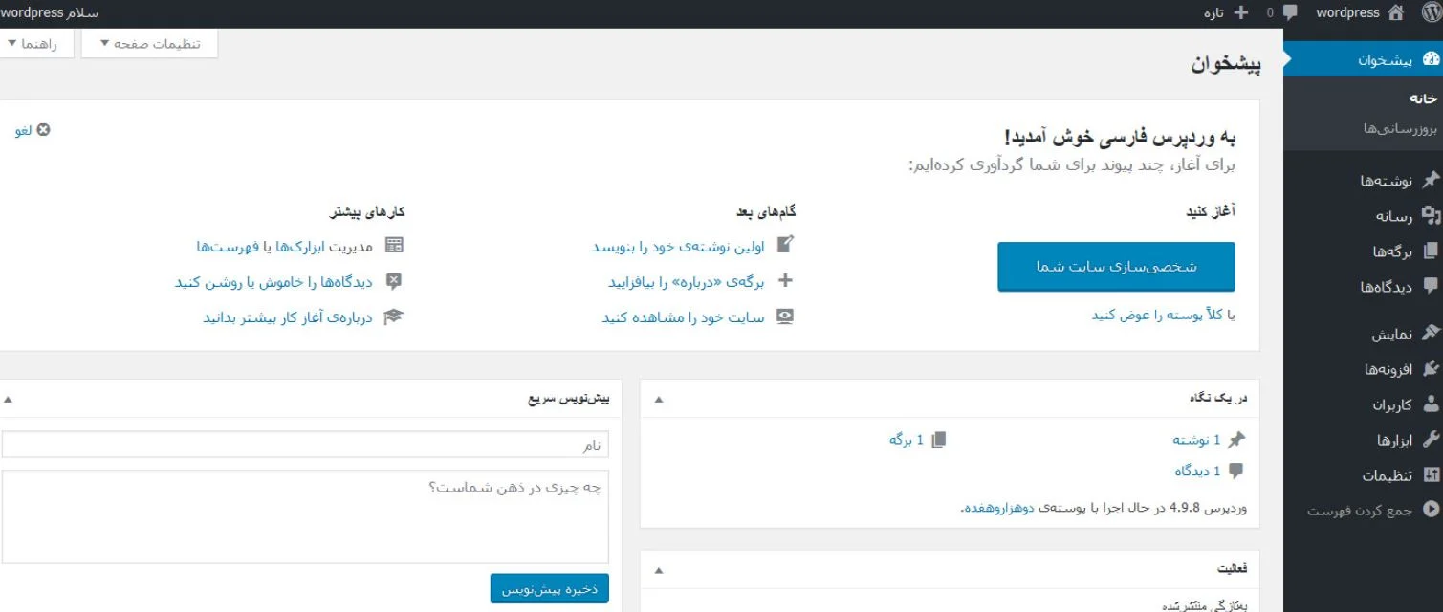Viewport: 1443px width, 612px height.
Task: Click the چه چیزی در ذهن شماست text area
Action: [305, 516]
